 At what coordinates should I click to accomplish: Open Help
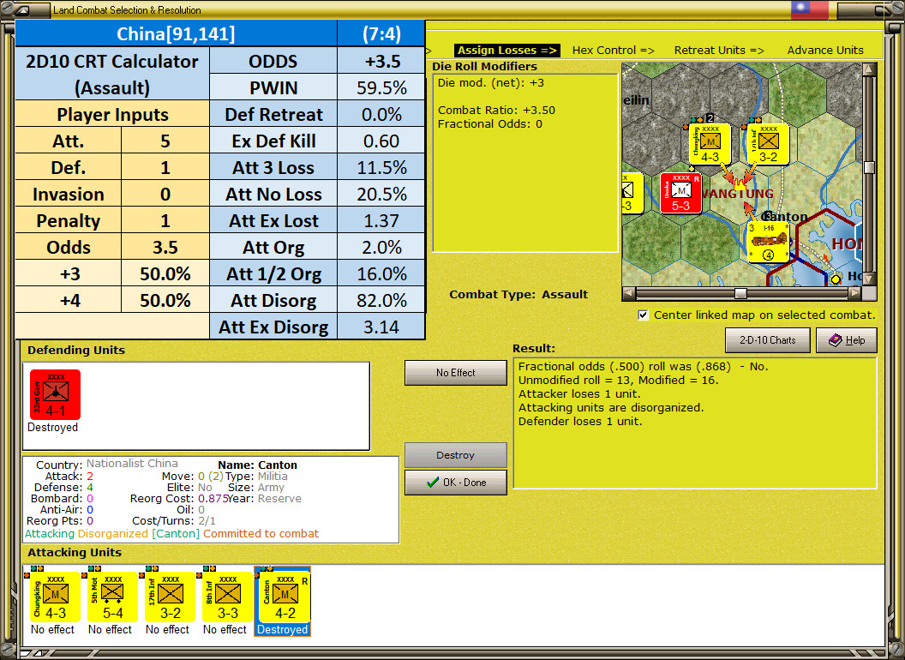pos(846,340)
